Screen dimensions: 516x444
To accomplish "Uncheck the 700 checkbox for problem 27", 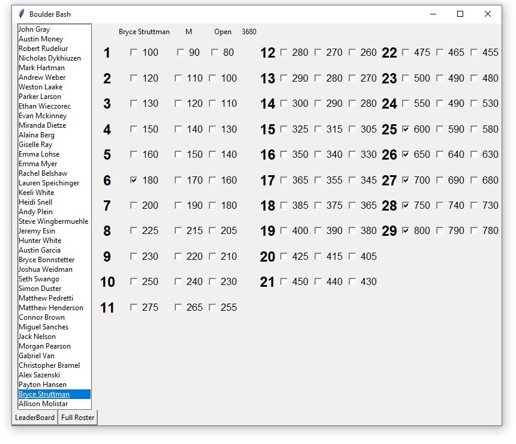I will (406, 180).
